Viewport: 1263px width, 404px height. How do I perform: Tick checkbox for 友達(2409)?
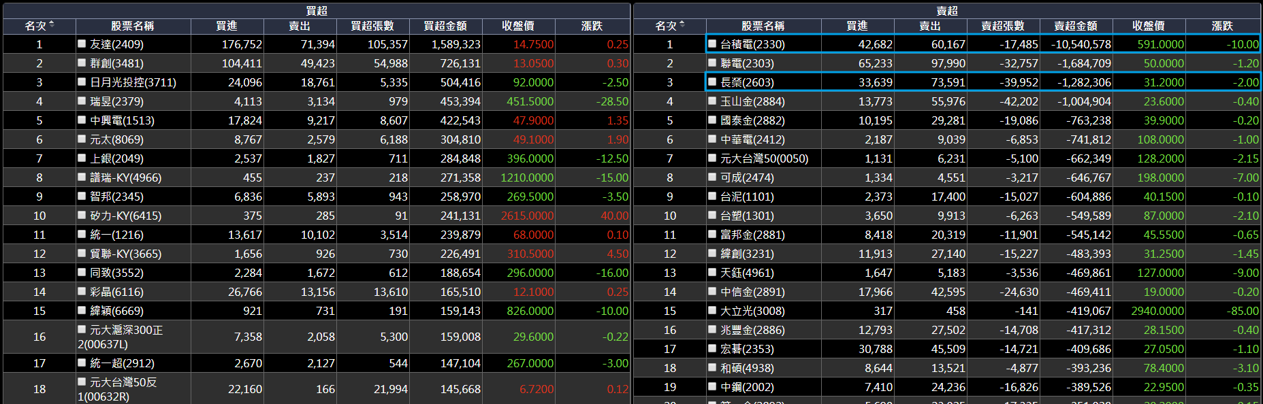pyautogui.click(x=82, y=44)
